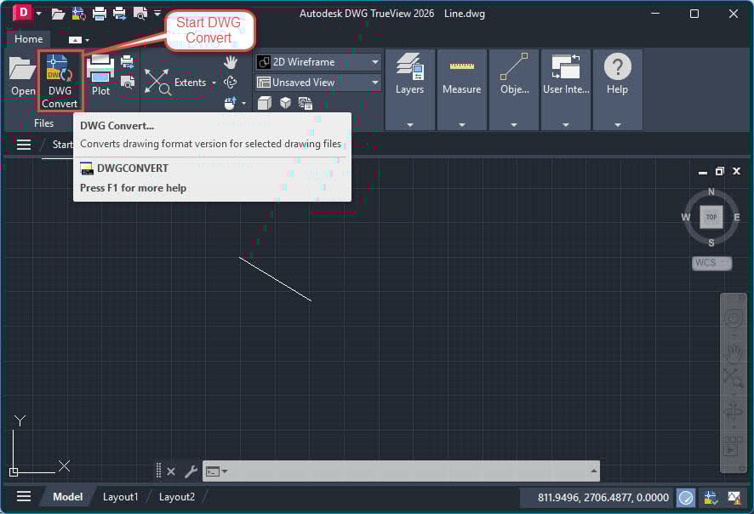Image resolution: width=754 pixels, height=514 pixels.
Task: Toggle the annotation monitor in the status bar
Action: click(733, 498)
